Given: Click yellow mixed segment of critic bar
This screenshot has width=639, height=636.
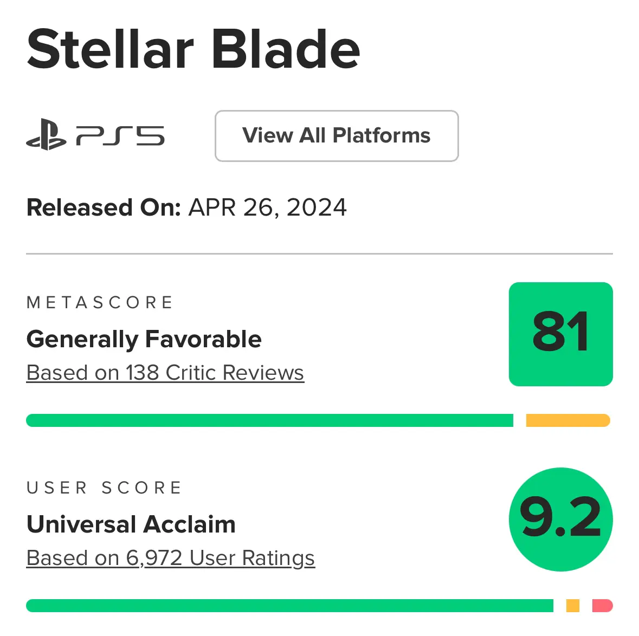Looking at the screenshot, I should coord(568,420).
